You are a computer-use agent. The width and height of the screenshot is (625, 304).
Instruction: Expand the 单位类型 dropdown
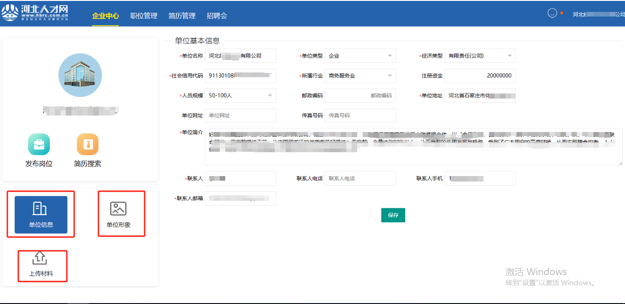click(x=360, y=56)
